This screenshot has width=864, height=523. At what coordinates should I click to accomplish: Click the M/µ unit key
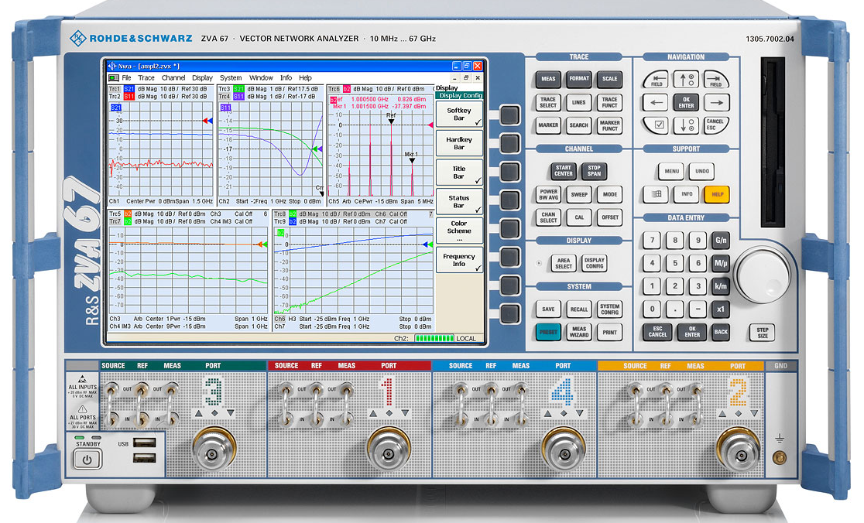coord(720,264)
